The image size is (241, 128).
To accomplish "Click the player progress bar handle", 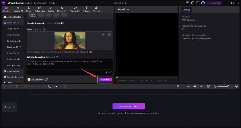I will pyautogui.click(x=117, y=78).
